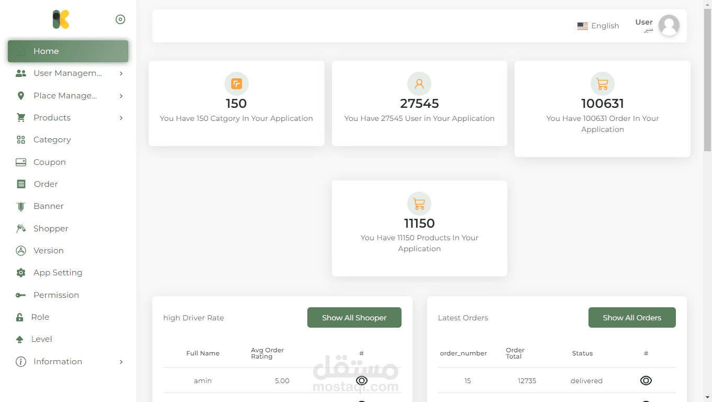Click the high Driver Rate heading
The image size is (712, 402).
pyautogui.click(x=194, y=318)
